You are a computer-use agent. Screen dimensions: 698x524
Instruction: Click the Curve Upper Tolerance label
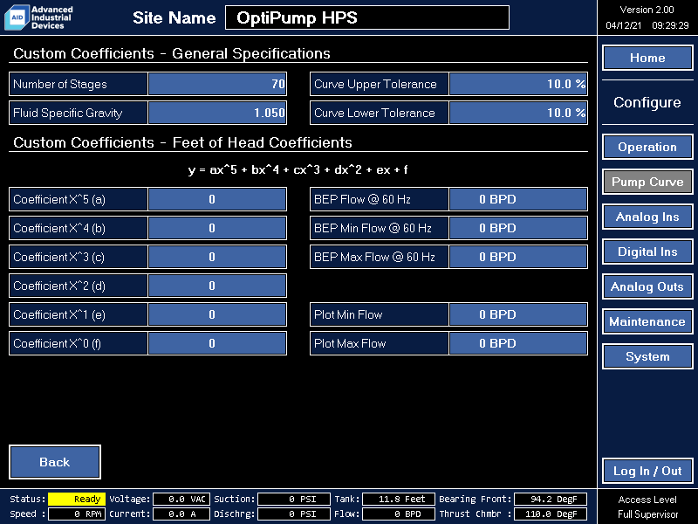point(375,84)
